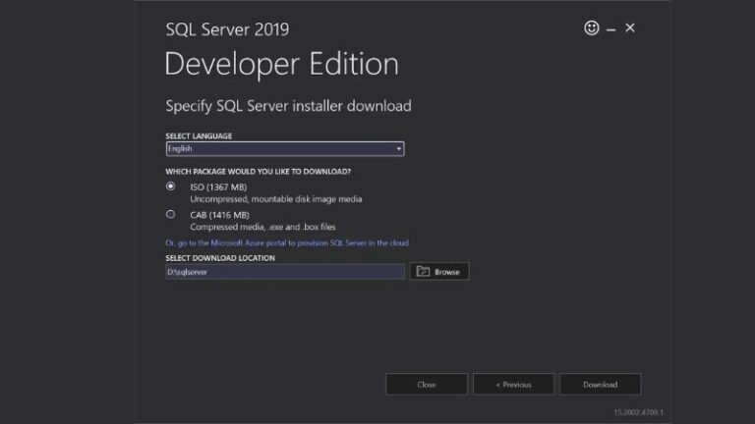Click the smiley feedback icon

(591, 27)
